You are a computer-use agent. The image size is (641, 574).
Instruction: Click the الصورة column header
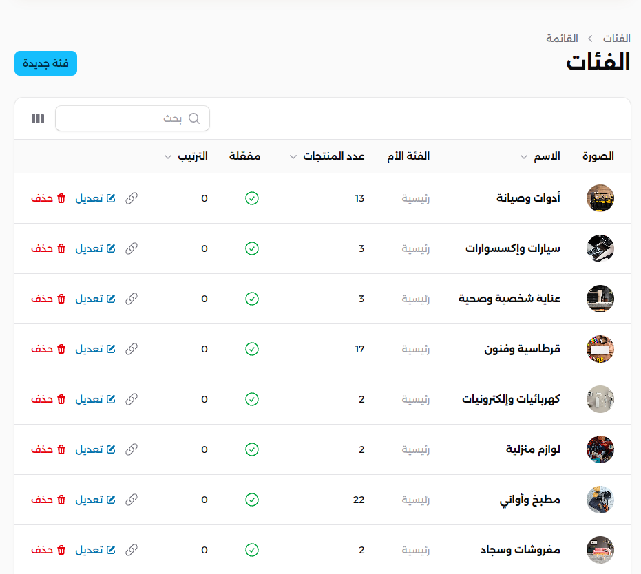pos(598,156)
